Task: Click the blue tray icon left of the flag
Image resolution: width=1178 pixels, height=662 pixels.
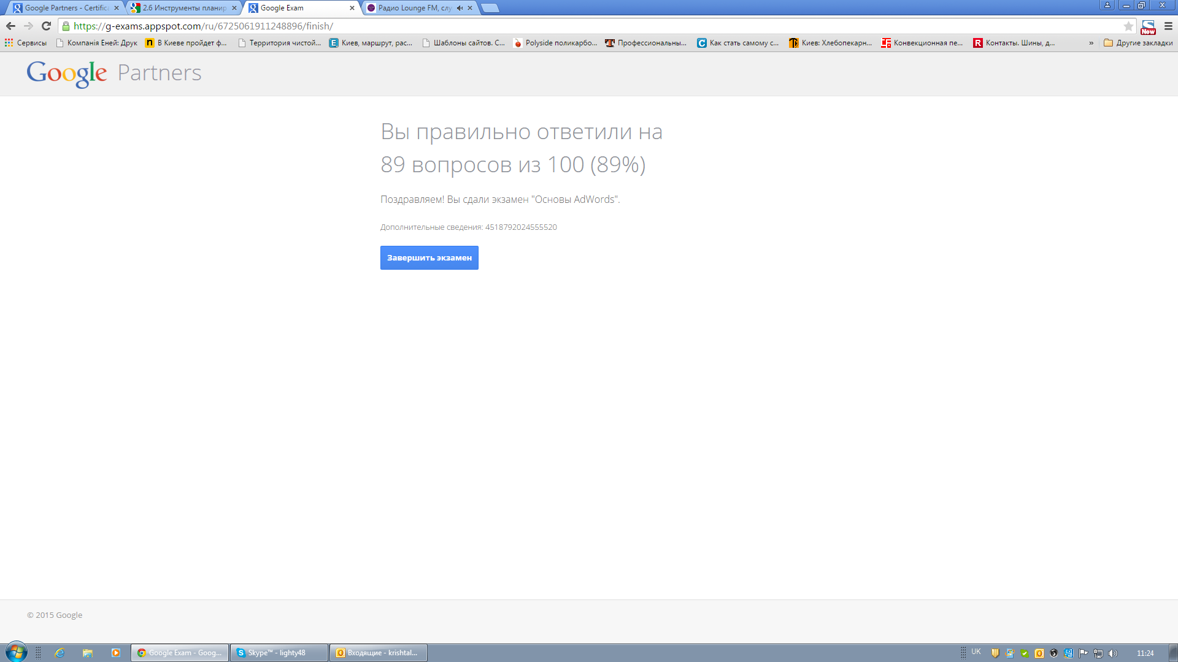Action: point(1069,653)
